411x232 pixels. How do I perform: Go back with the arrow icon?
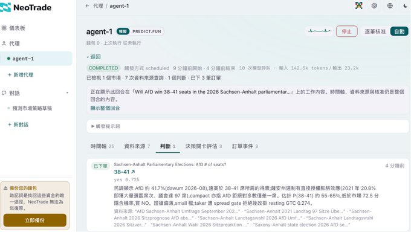click(x=87, y=6)
